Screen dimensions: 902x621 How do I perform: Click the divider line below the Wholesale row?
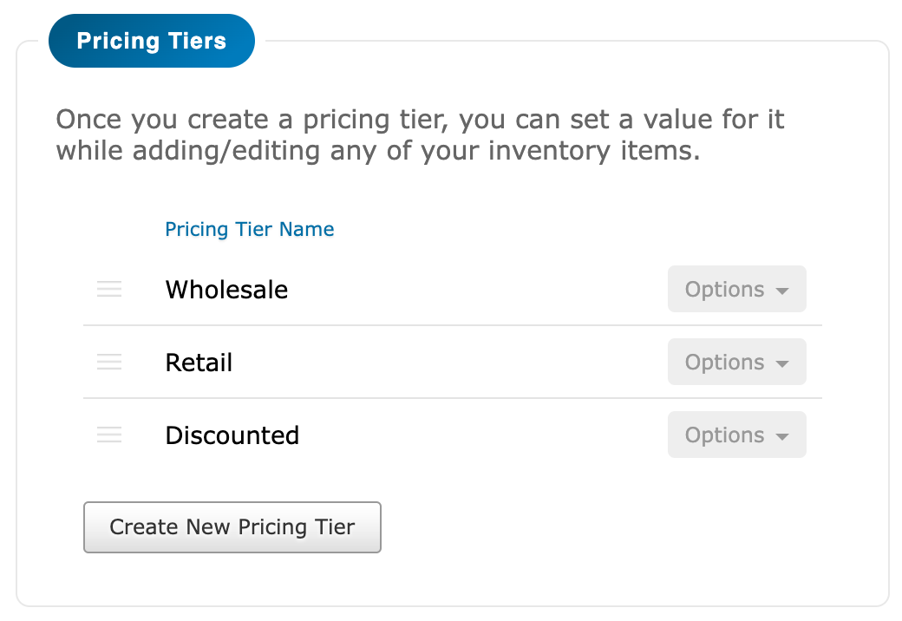click(x=452, y=326)
